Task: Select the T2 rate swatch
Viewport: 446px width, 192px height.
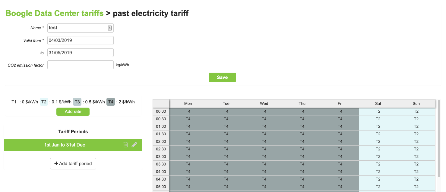Action: [x=44, y=102]
